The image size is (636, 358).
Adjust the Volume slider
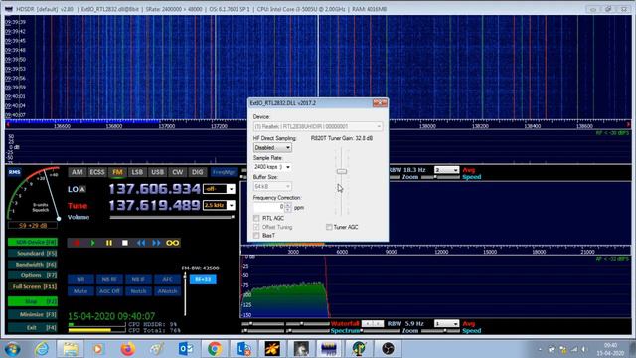(171, 217)
